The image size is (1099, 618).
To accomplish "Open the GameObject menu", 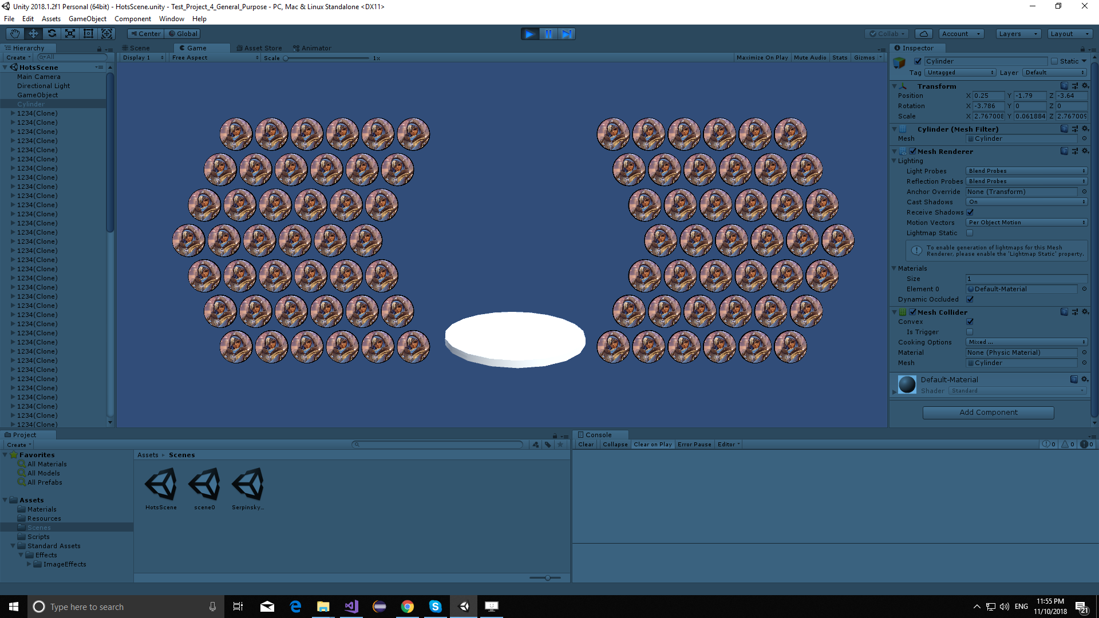I will pyautogui.click(x=87, y=19).
